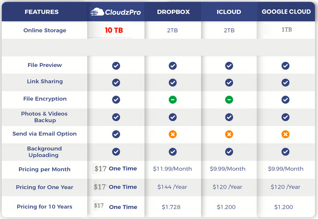Screen dimensions: 318x219
Task: Click CloudzPro Link Sharing checkmark icon
Action: pos(116,82)
